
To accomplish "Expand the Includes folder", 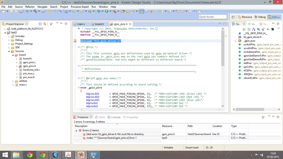I will [9, 36].
